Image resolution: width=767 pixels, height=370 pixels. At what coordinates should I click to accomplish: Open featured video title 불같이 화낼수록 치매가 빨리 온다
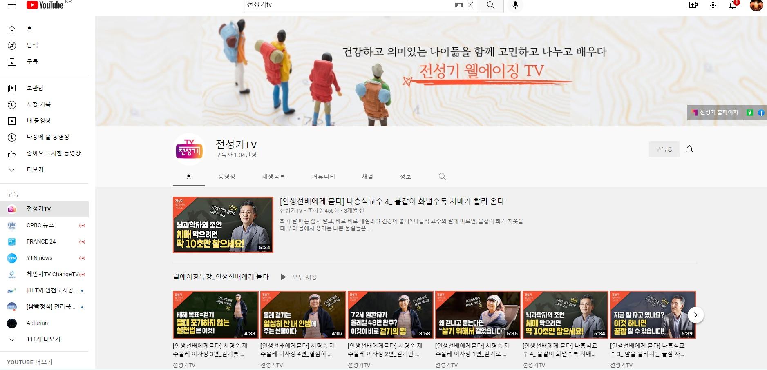pyautogui.click(x=392, y=202)
